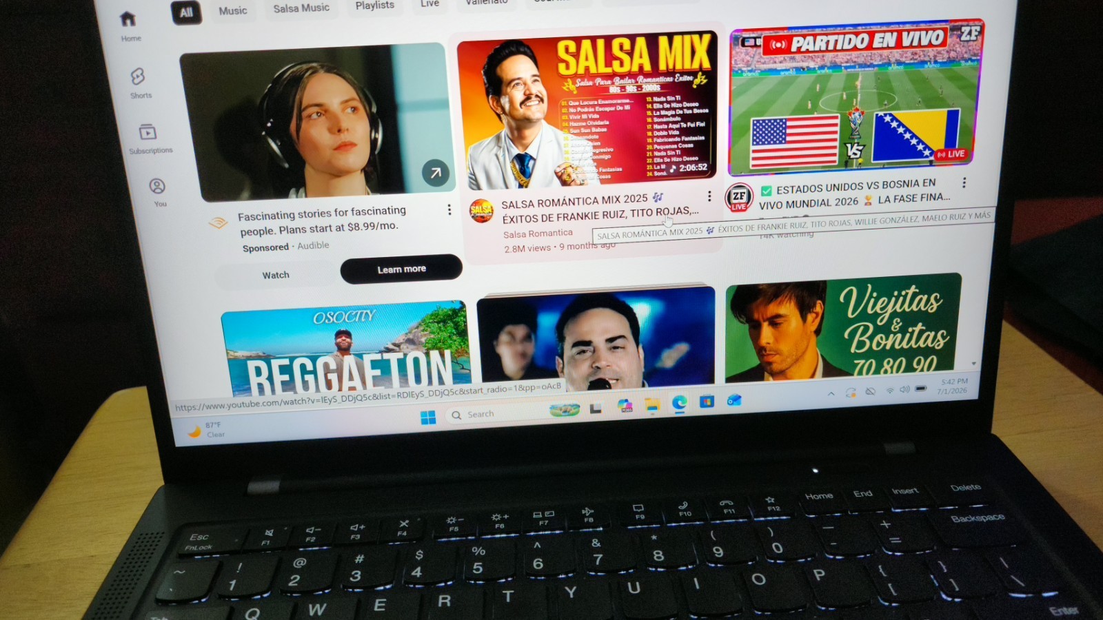1103x620 pixels.
Task: Open Shorts in the sidebar
Action: click(x=140, y=83)
